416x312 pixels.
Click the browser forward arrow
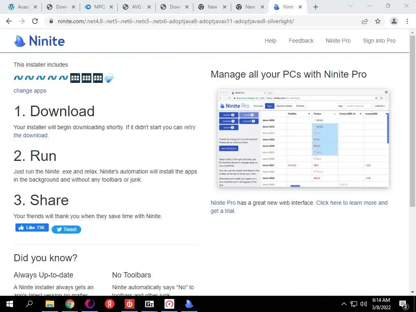coord(22,21)
